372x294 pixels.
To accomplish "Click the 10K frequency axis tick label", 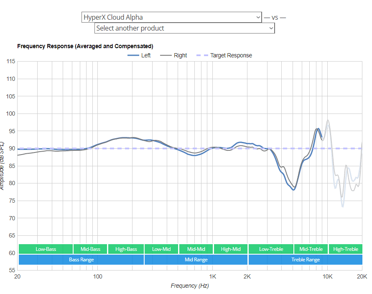I will point(327,277).
